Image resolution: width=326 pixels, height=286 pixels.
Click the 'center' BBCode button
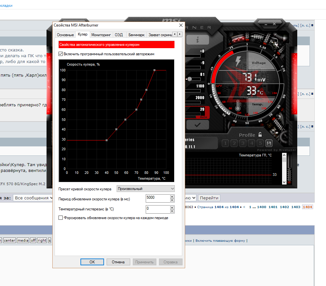pos(10,240)
